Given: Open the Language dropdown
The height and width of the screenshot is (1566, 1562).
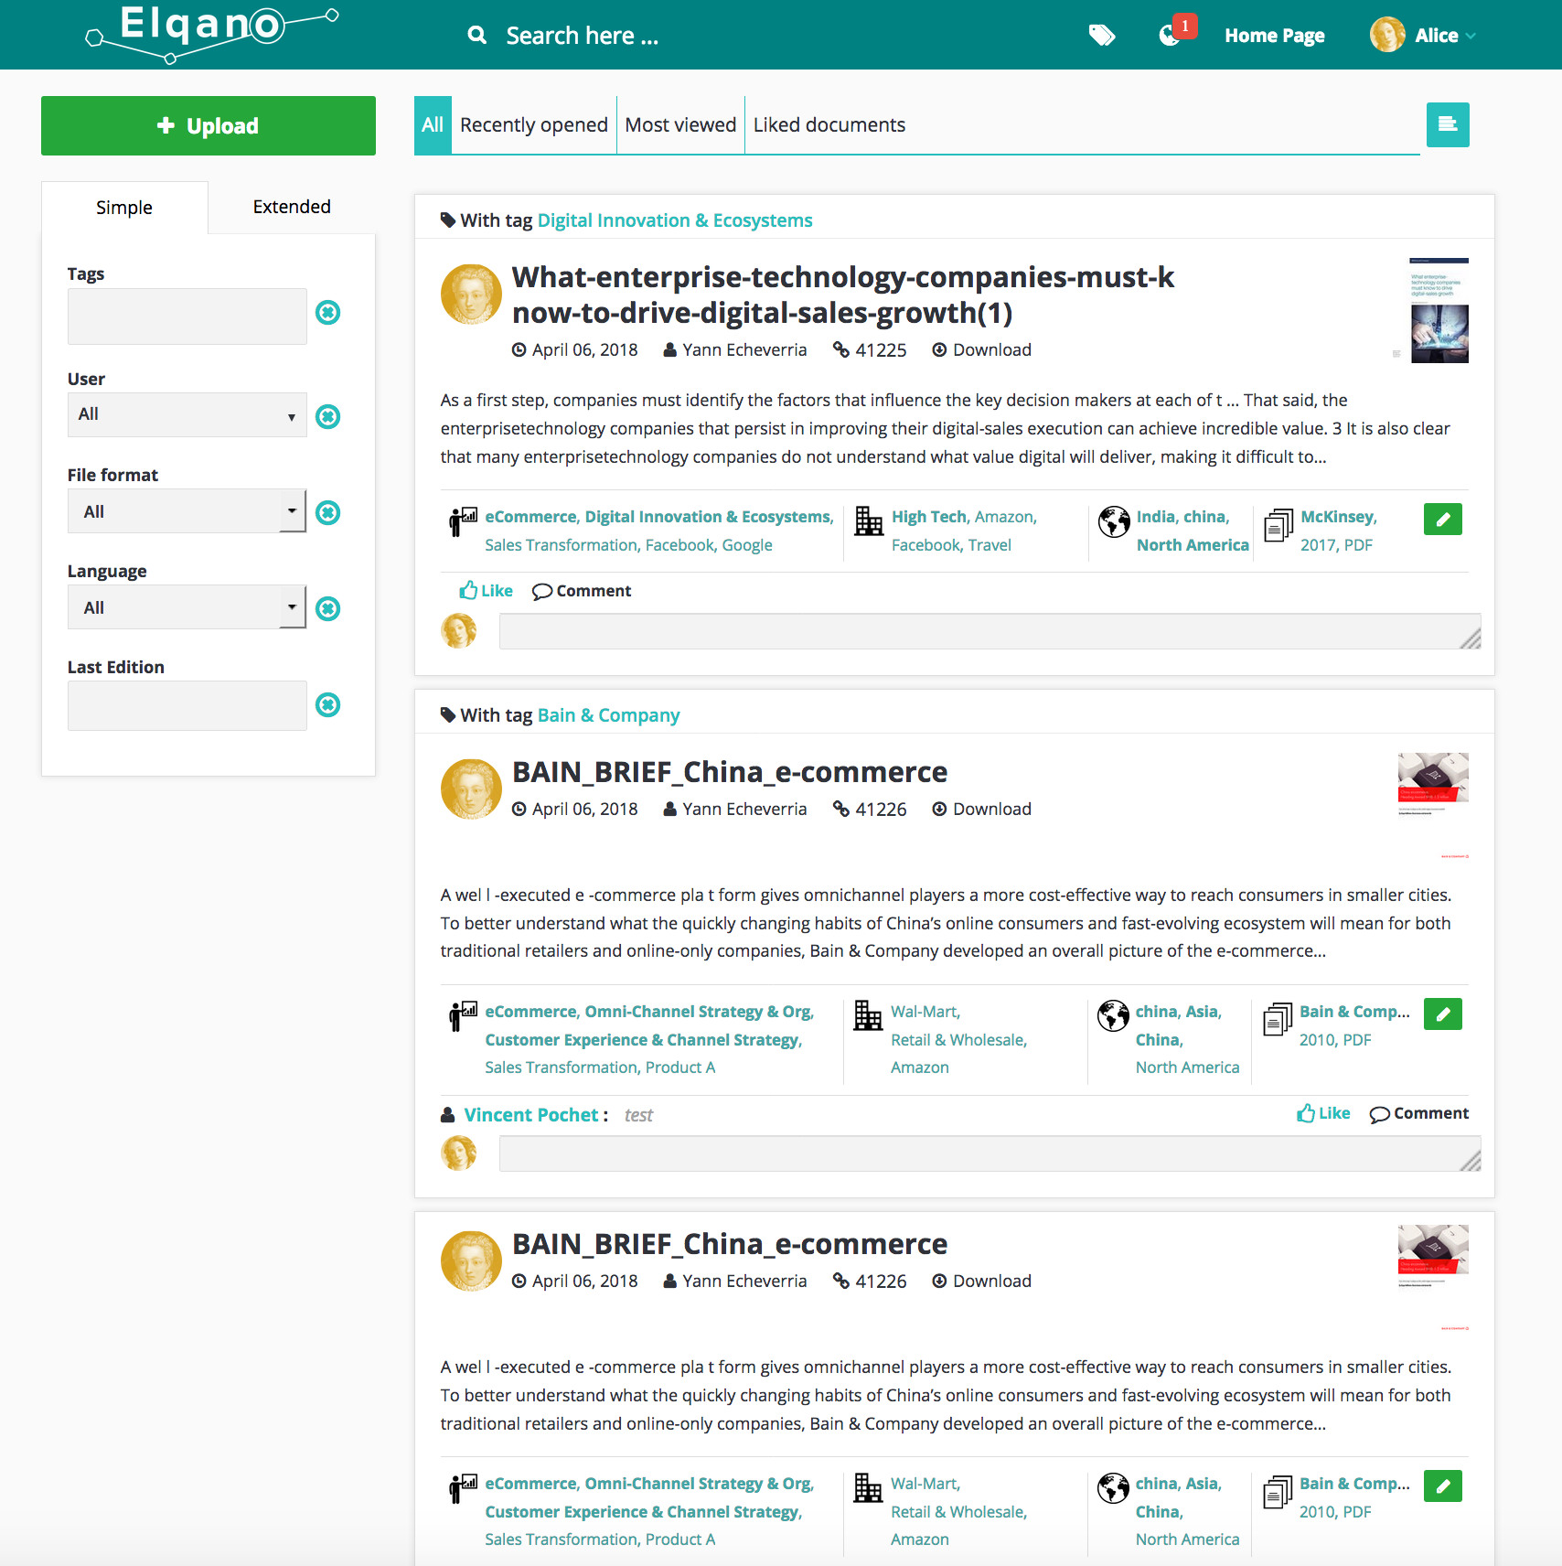Looking at the screenshot, I should point(187,607).
